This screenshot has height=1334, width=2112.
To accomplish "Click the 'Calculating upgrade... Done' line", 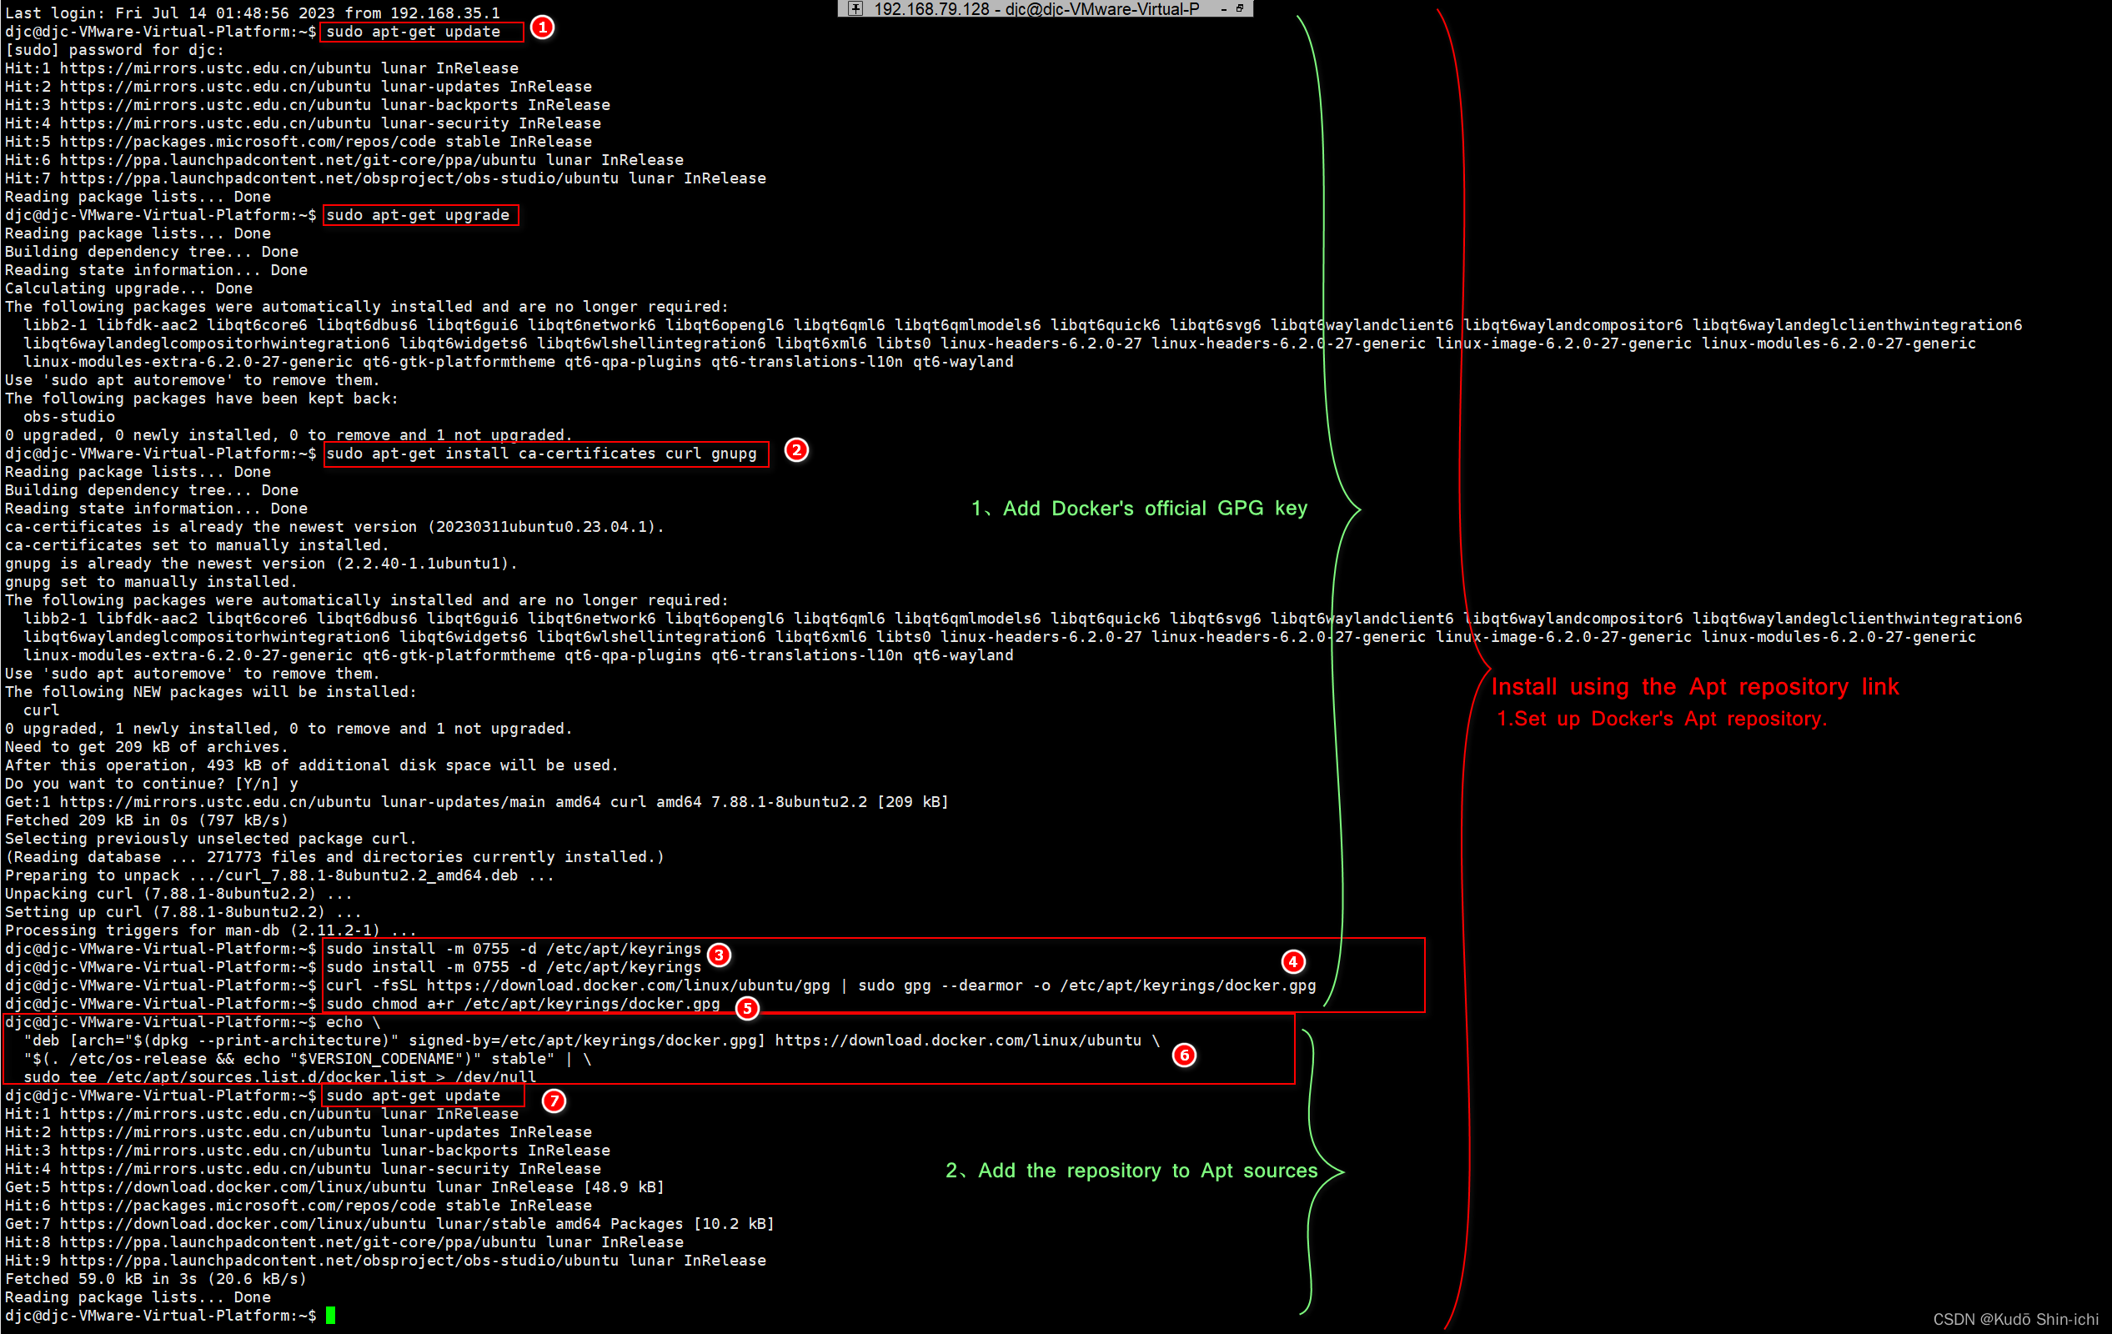I will pos(128,288).
